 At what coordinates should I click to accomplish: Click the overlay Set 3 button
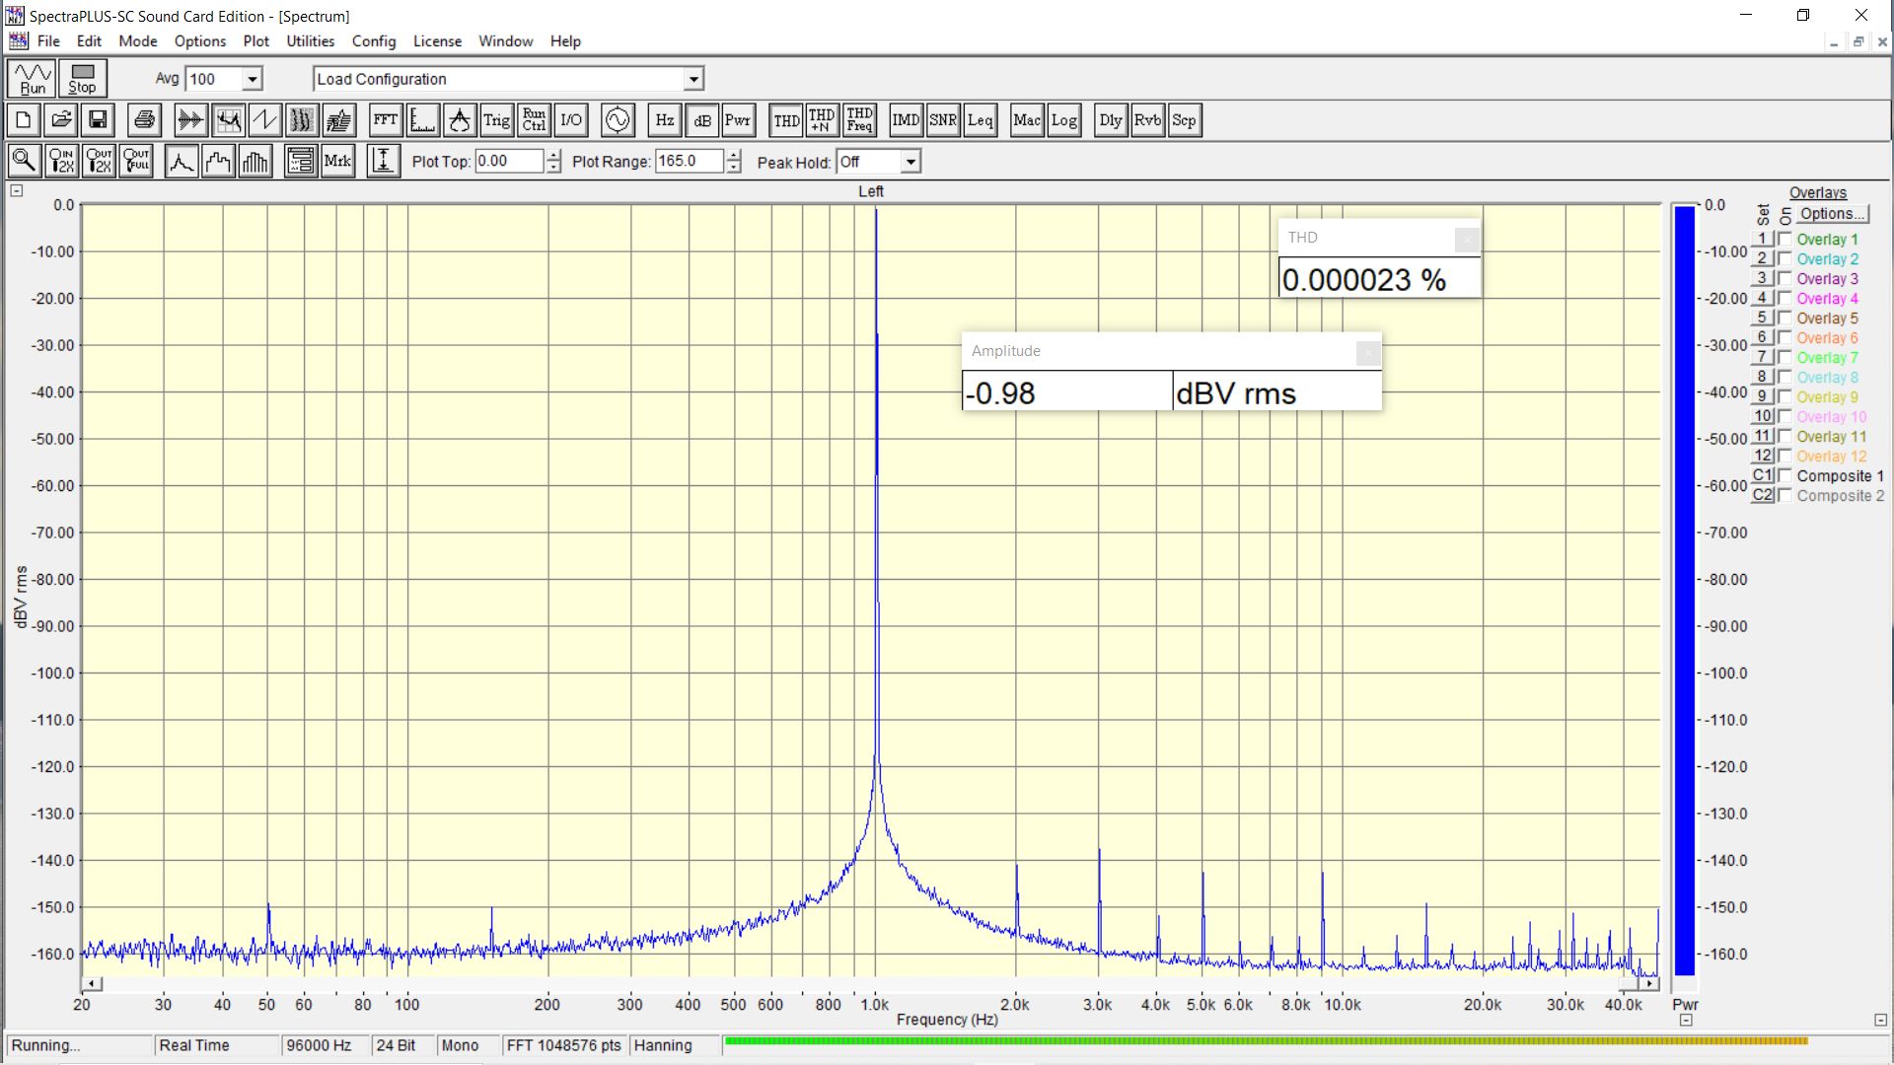[x=1762, y=279]
